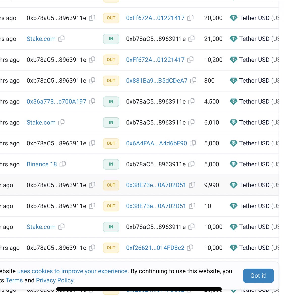Open 0xFf672A...01221417 in the 20,000 row

click(155, 18)
